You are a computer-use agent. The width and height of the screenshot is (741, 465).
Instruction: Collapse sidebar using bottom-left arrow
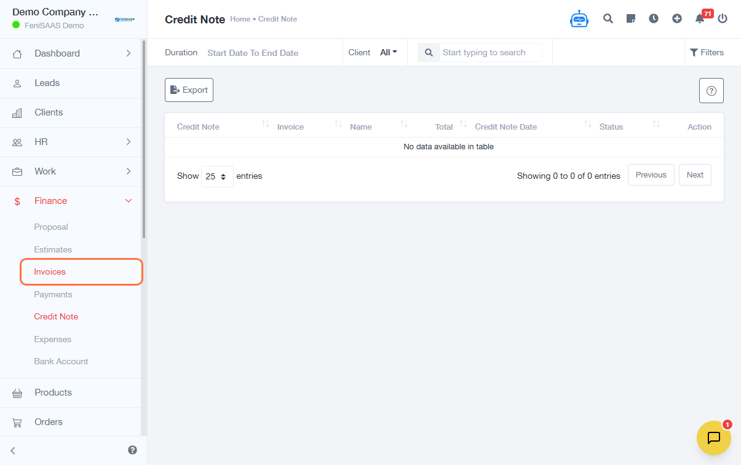13,450
